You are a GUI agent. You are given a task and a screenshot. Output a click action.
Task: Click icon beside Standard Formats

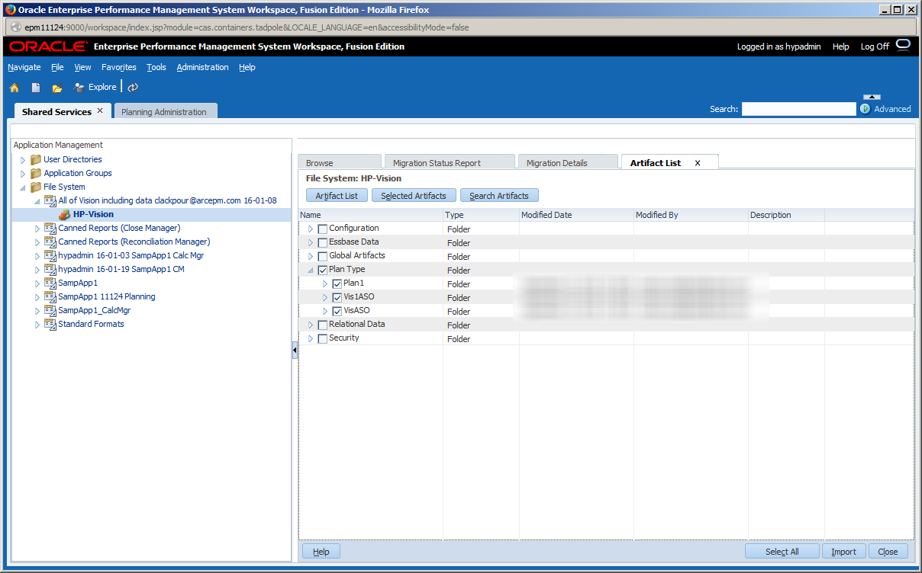(x=50, y=325)
